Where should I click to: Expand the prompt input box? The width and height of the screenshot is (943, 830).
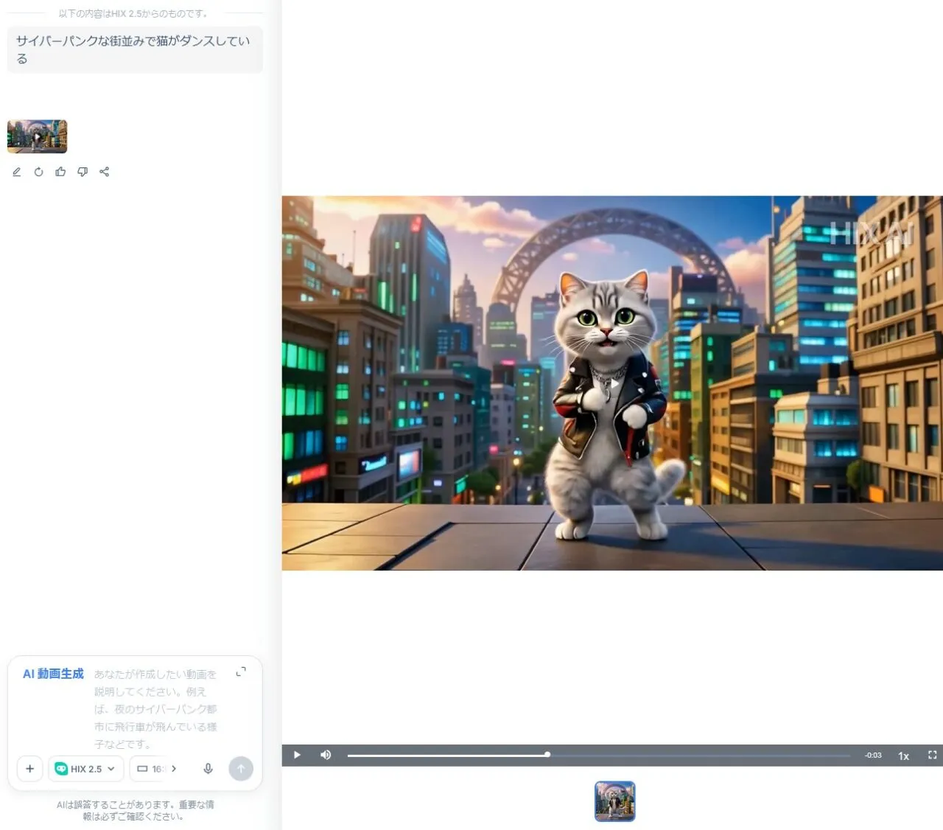(x=241, y=672)
